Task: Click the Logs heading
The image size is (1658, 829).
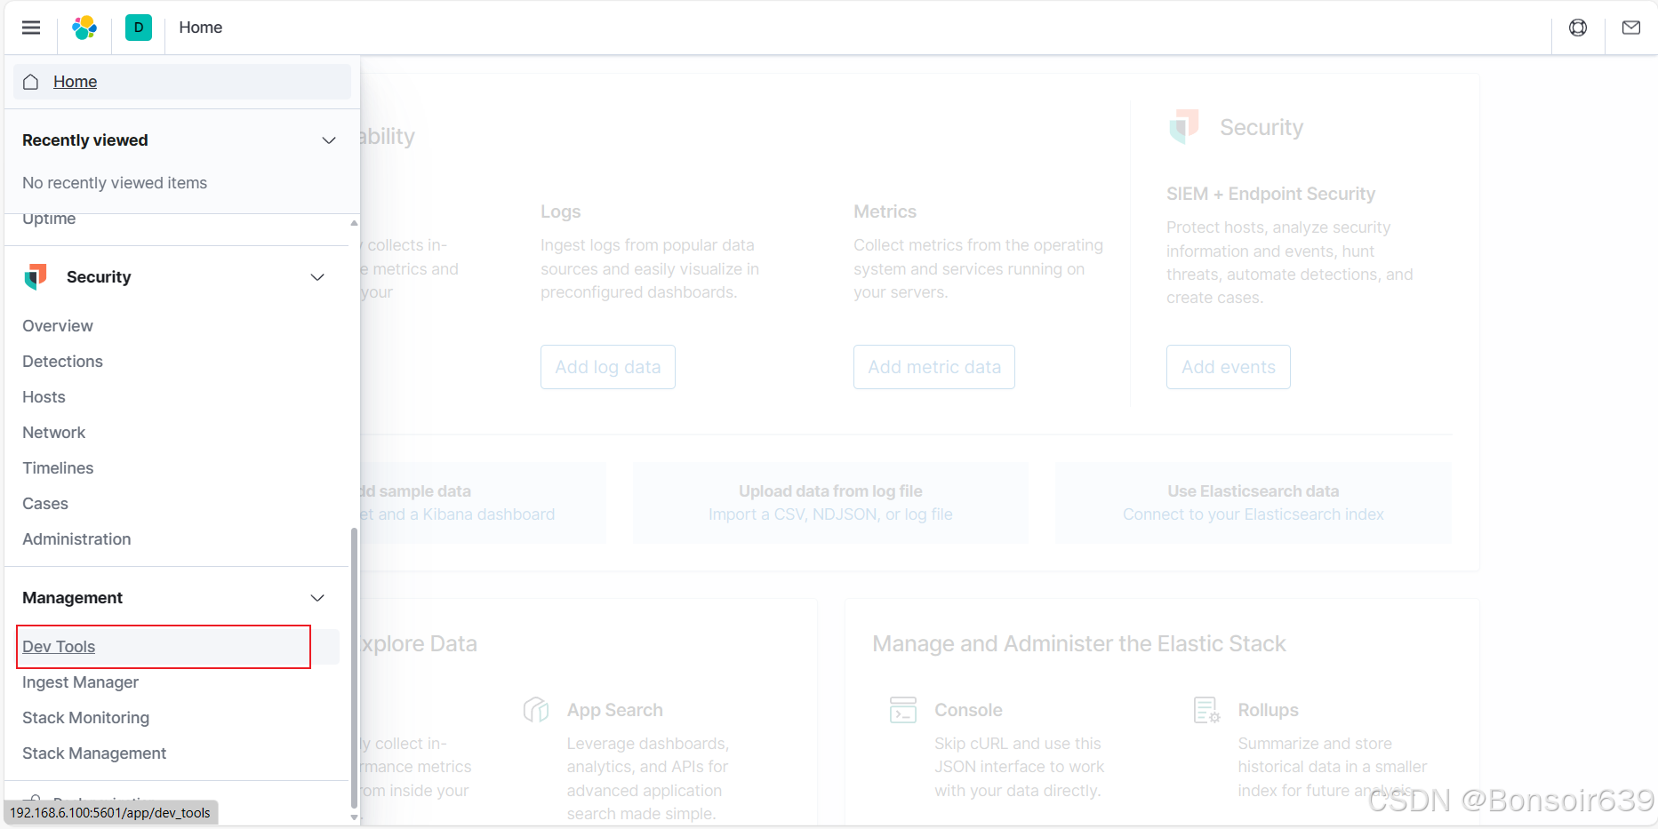Action: [561, 211]
